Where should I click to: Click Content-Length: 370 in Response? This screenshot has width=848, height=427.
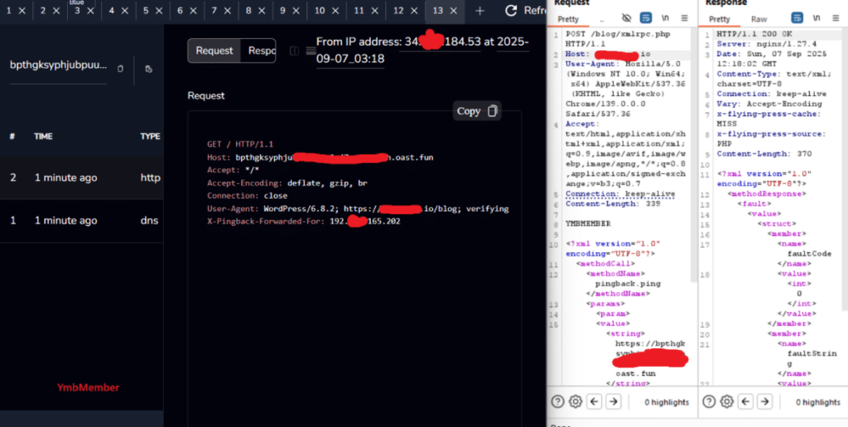764,154
